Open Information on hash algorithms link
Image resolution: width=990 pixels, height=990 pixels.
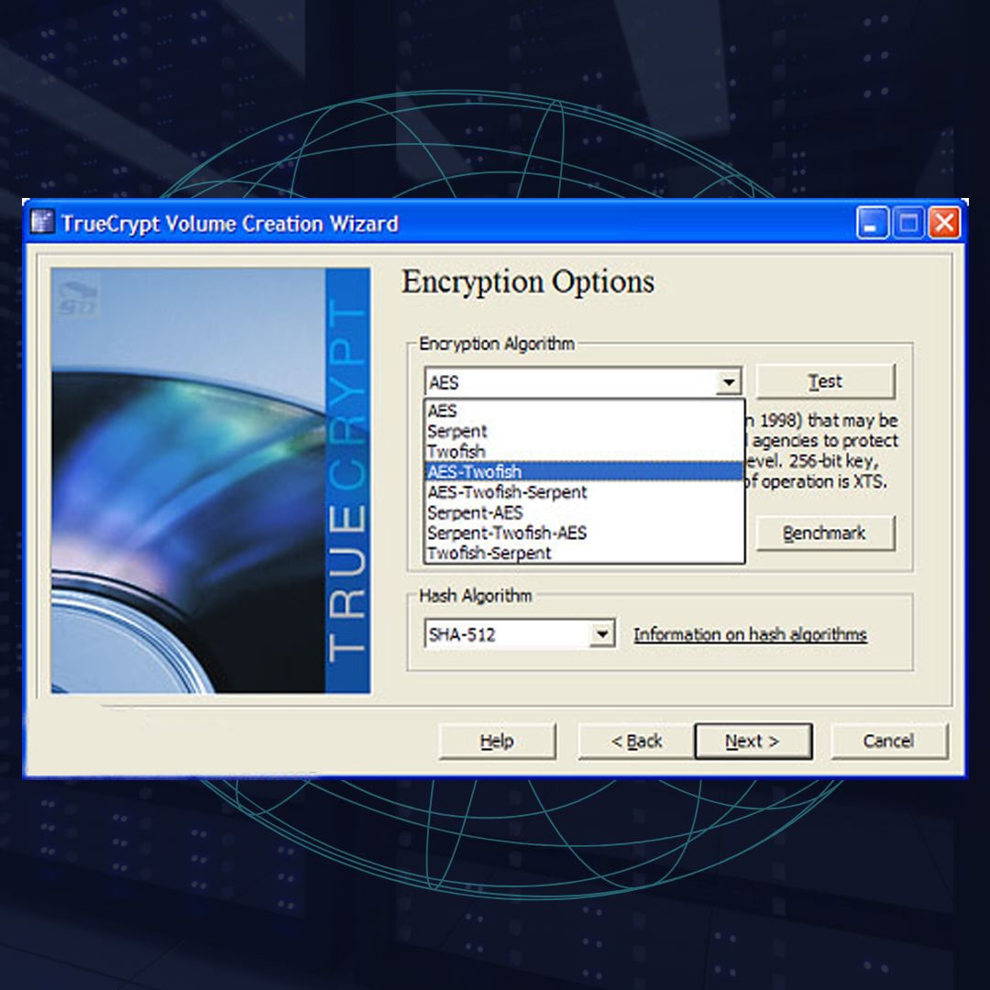point(750,634)
